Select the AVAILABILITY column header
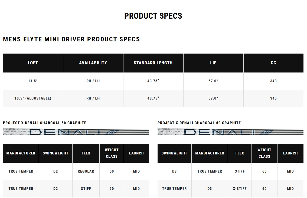307x198 pixels. click(93, 63)
